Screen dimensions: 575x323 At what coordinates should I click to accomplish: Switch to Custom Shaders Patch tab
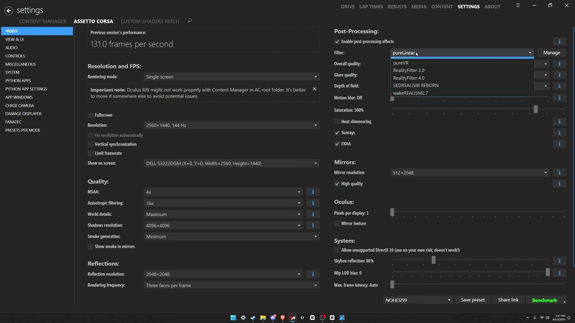pyautogui.click(x=150, y=21)
